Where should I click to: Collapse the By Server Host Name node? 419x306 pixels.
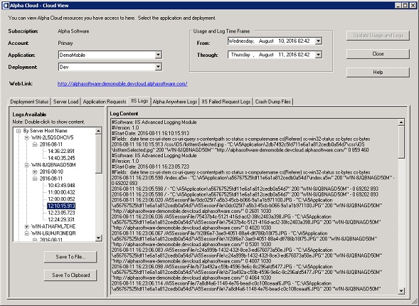18,131
